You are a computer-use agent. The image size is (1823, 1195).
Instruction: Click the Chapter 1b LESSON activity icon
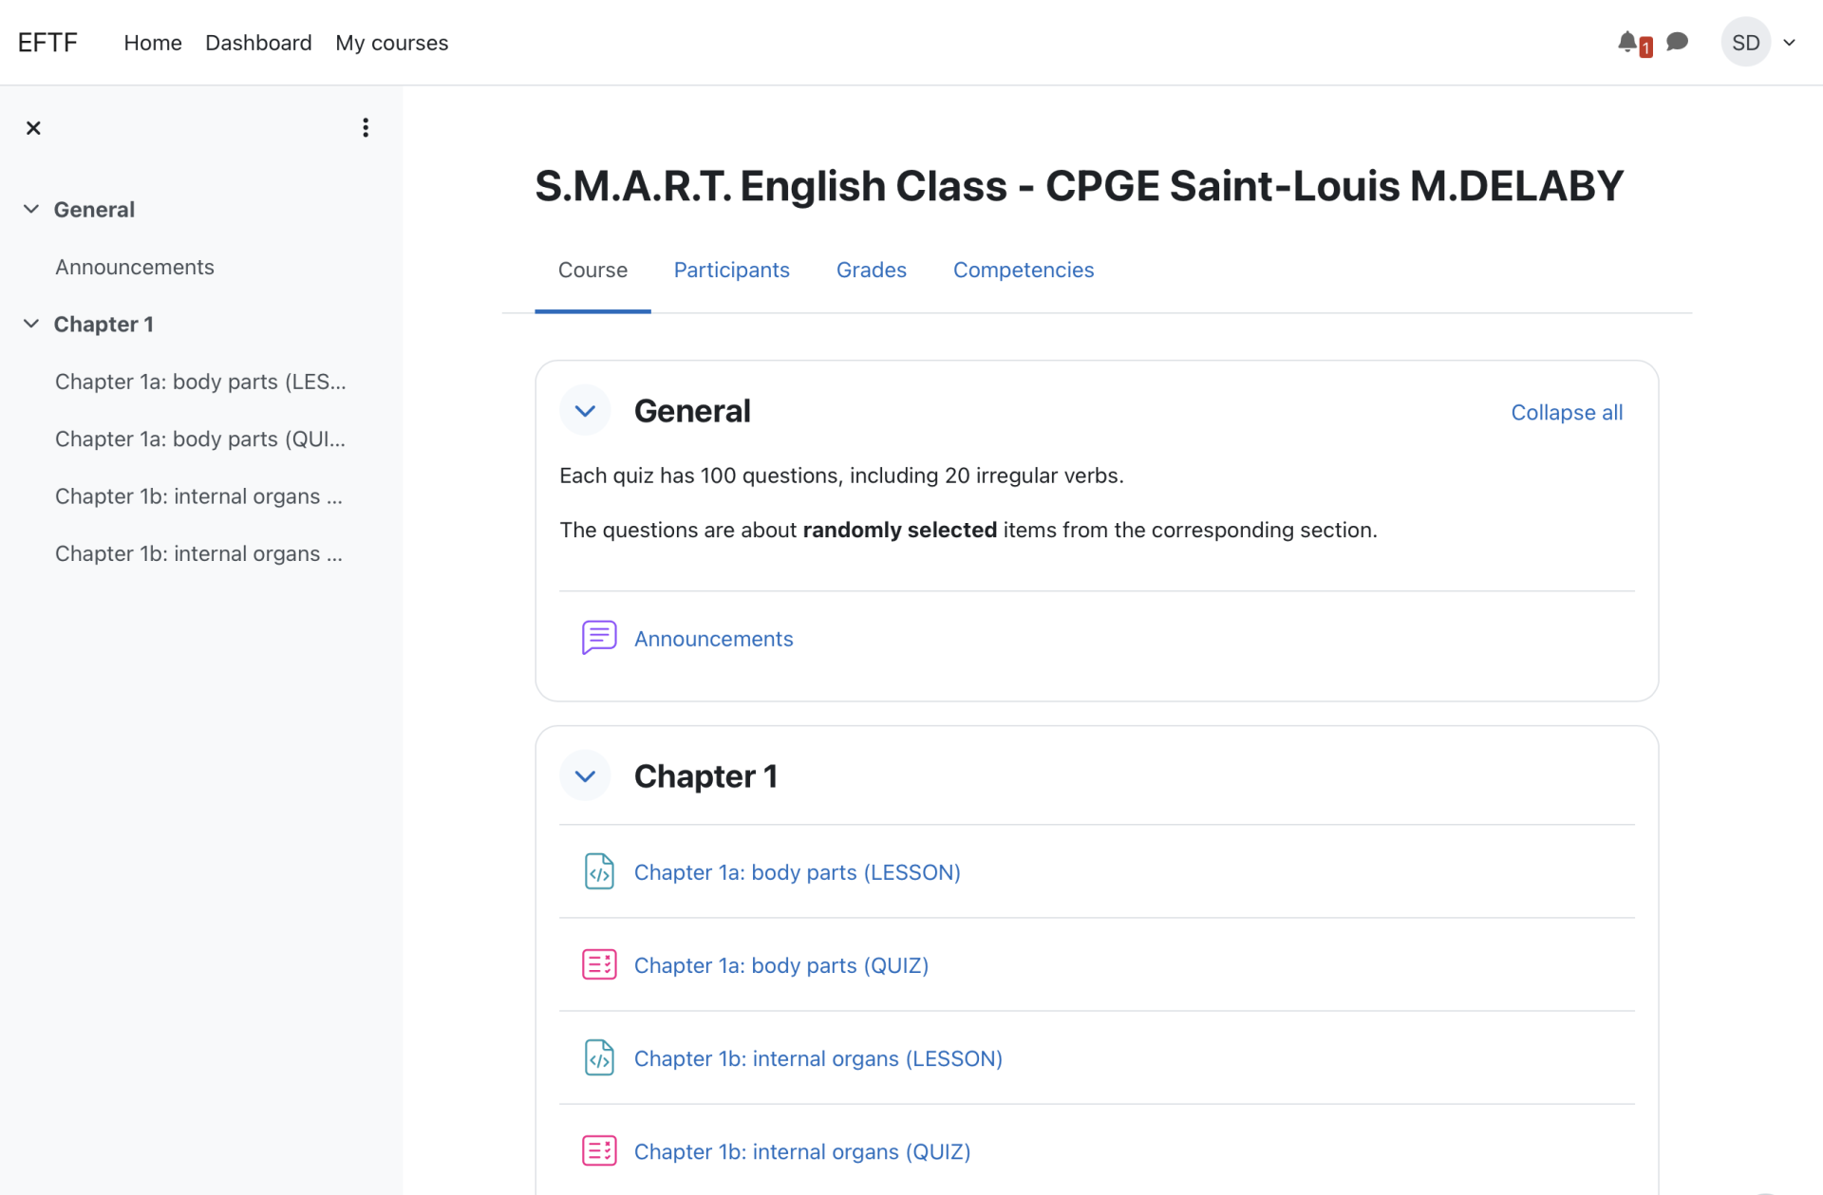[599, 1057]
